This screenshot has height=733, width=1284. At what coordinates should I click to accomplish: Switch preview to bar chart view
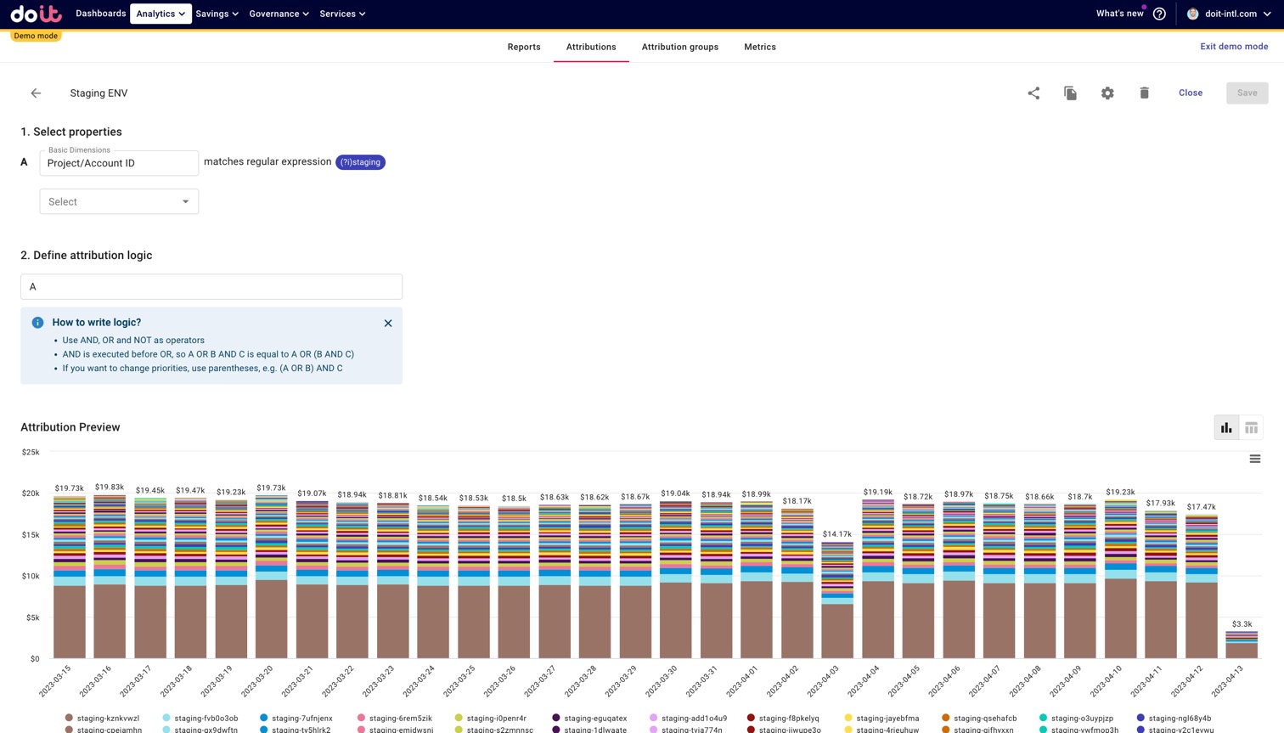1226,428
